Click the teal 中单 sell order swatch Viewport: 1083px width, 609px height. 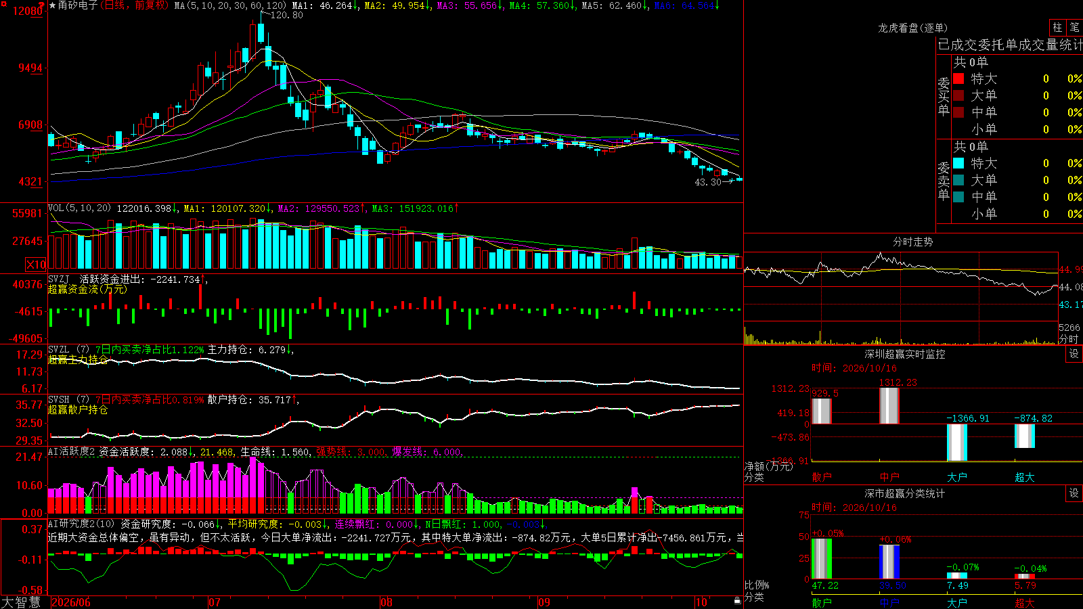pyautogui.click(x=958, y=197)
